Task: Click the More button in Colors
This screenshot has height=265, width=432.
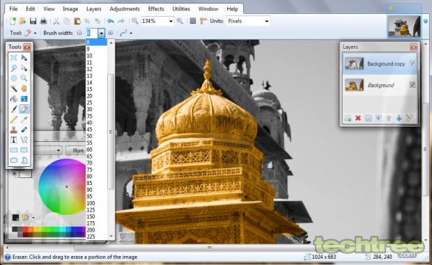Action: point(76,150)
